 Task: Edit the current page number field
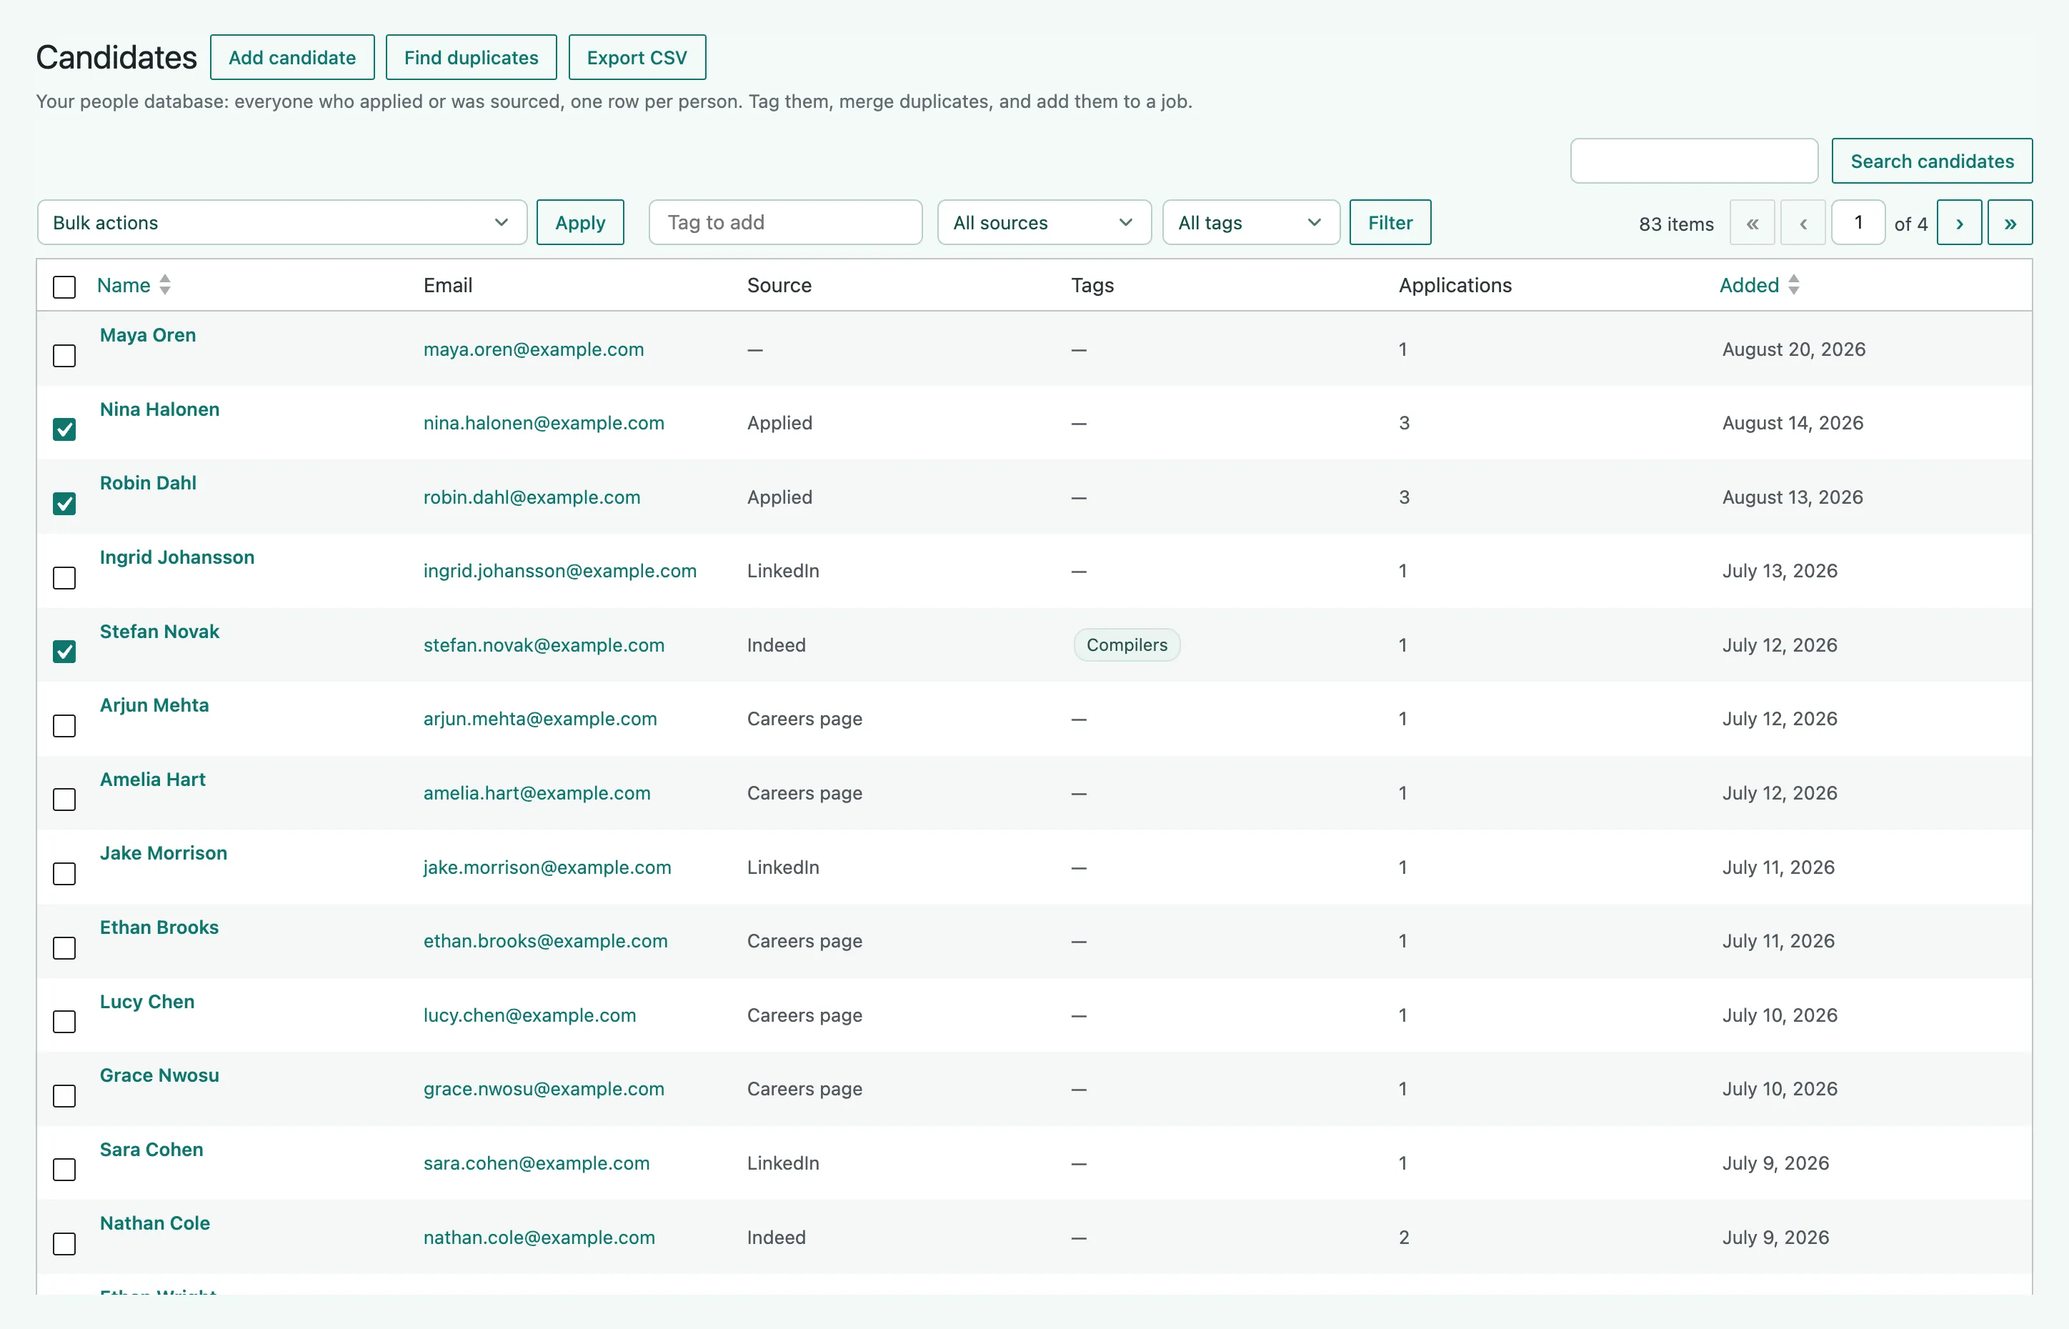point(1858,223)
